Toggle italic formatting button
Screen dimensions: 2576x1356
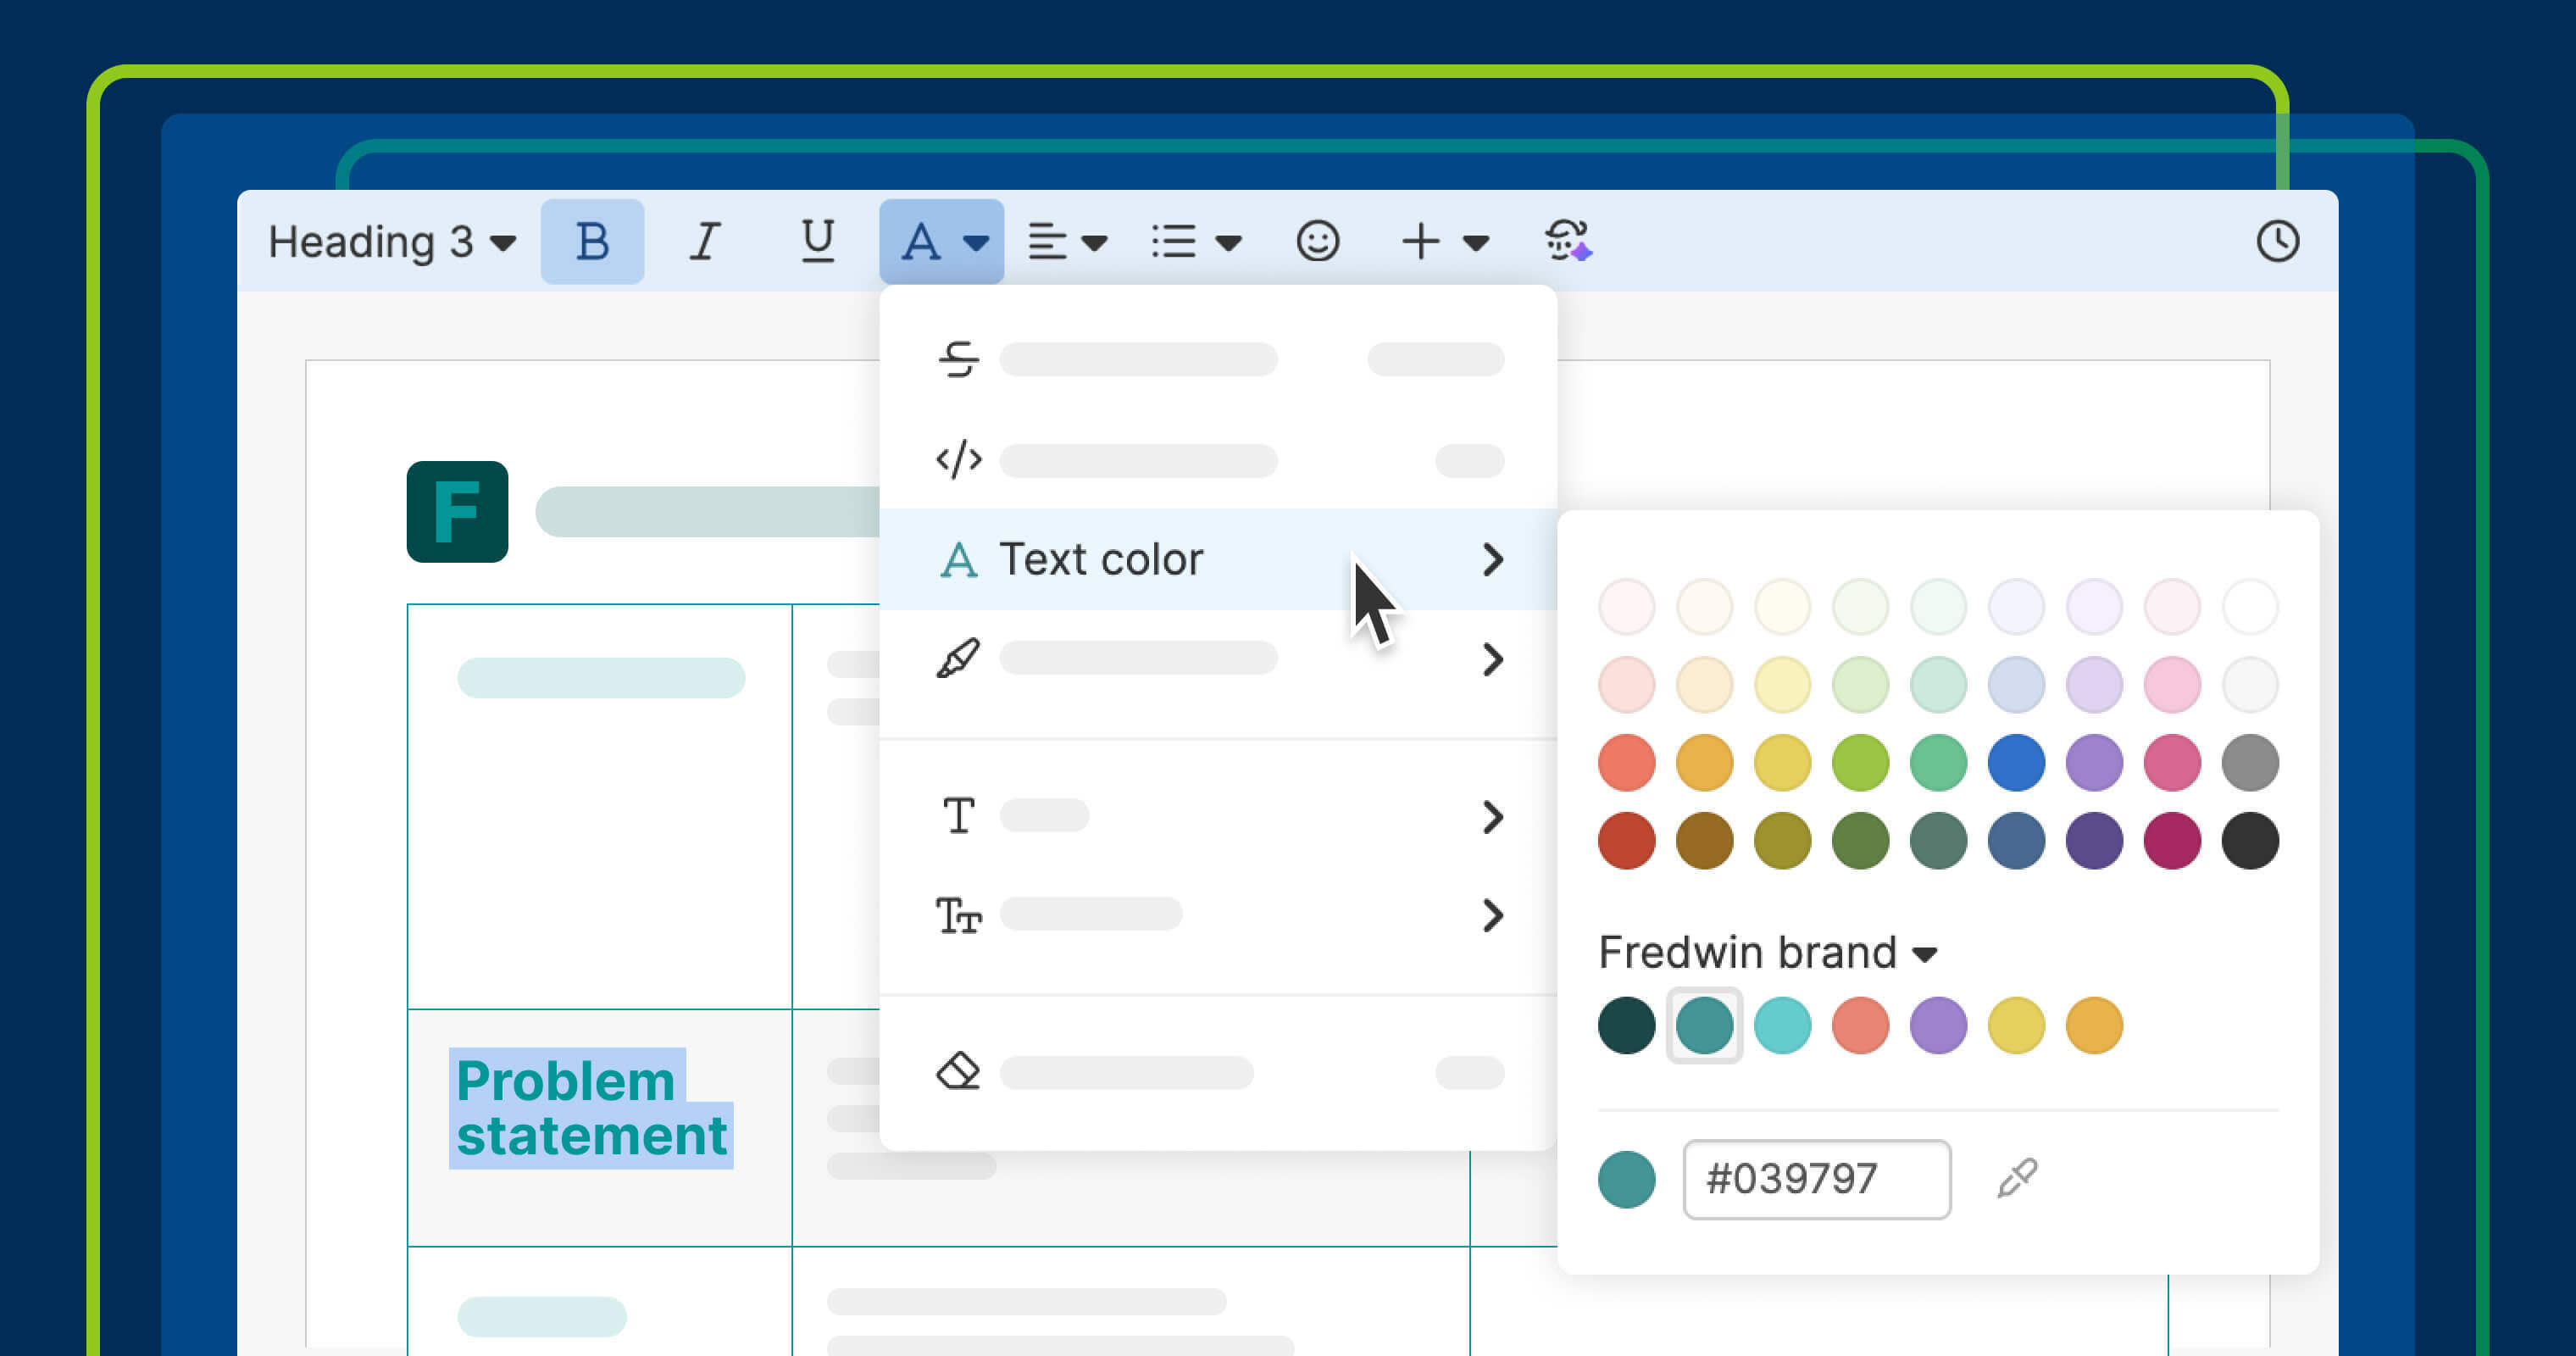click(705, 241)
